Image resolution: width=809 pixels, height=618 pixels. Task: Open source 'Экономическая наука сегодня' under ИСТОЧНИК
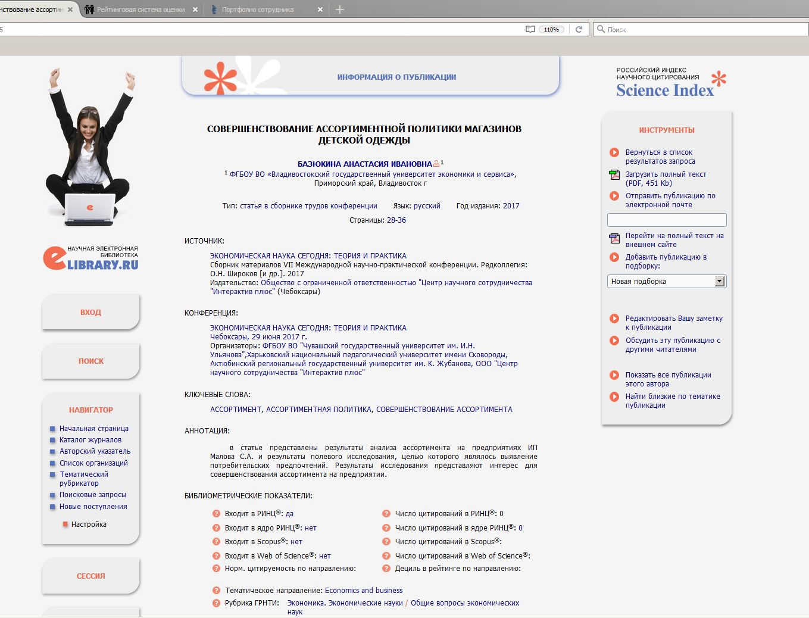coord(308,256)
